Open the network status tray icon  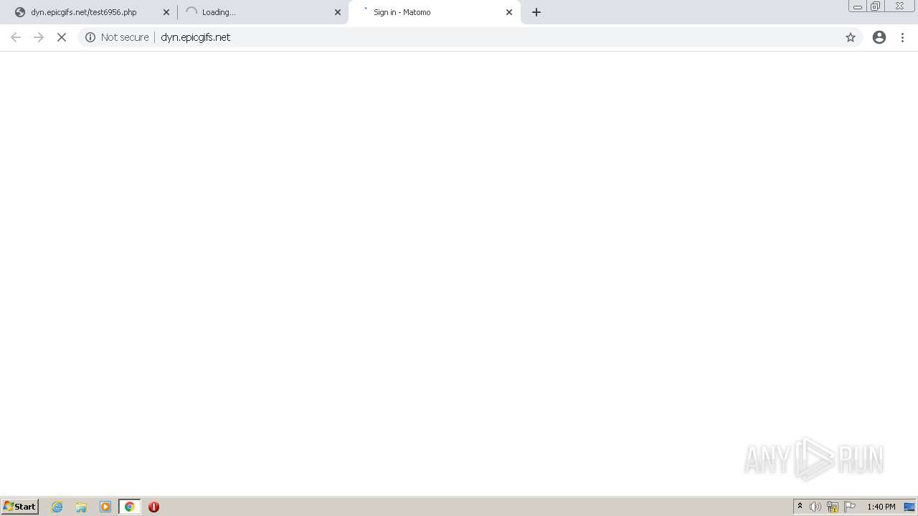[x=833, y=507]
